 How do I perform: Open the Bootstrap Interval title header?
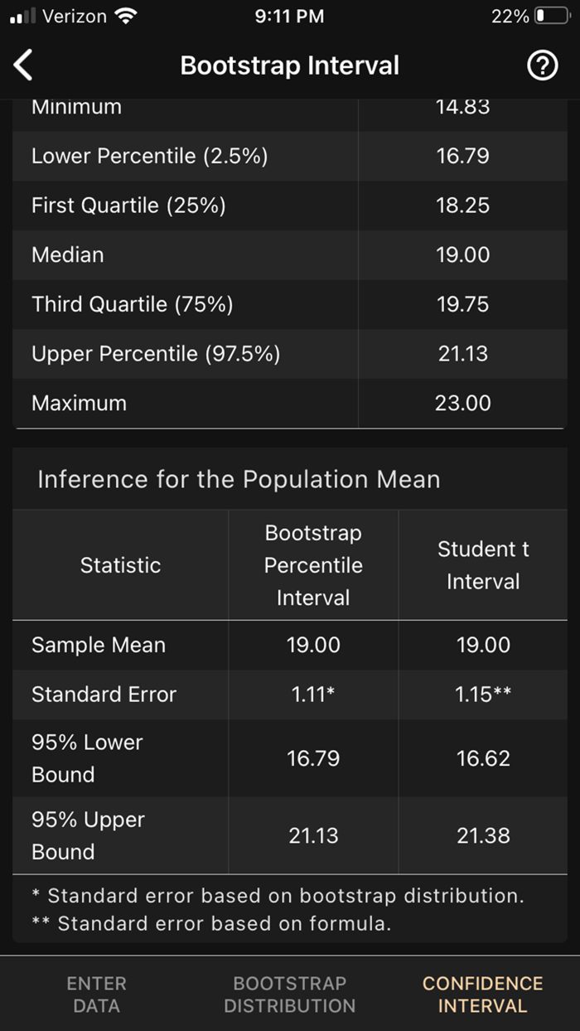point(289,65)
